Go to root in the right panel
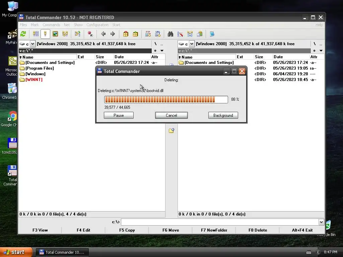Image resolution: width=343 pixels, height=257 pixels. pyautogui.click(x=315, y=44)
